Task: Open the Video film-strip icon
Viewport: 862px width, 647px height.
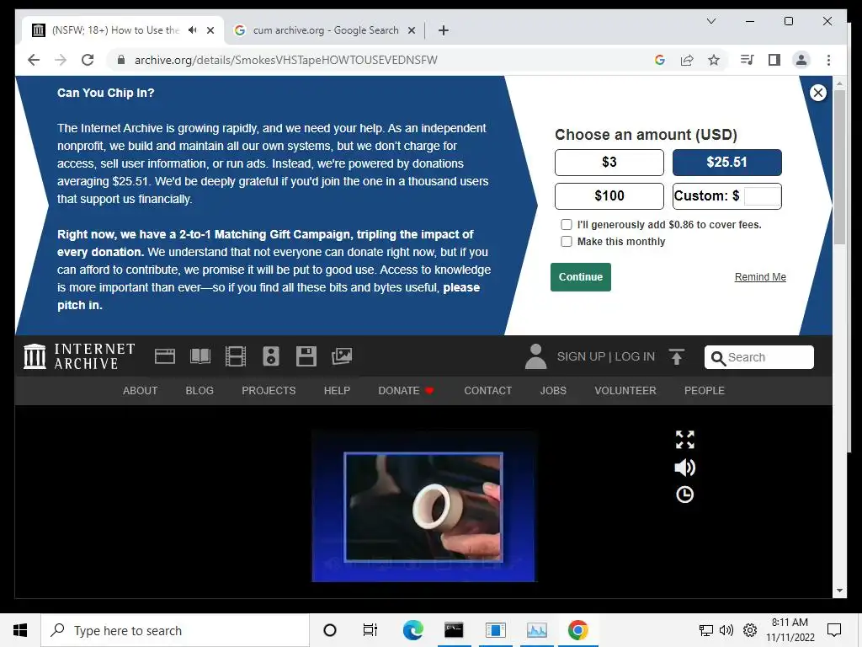Action: tap(236, 356)
